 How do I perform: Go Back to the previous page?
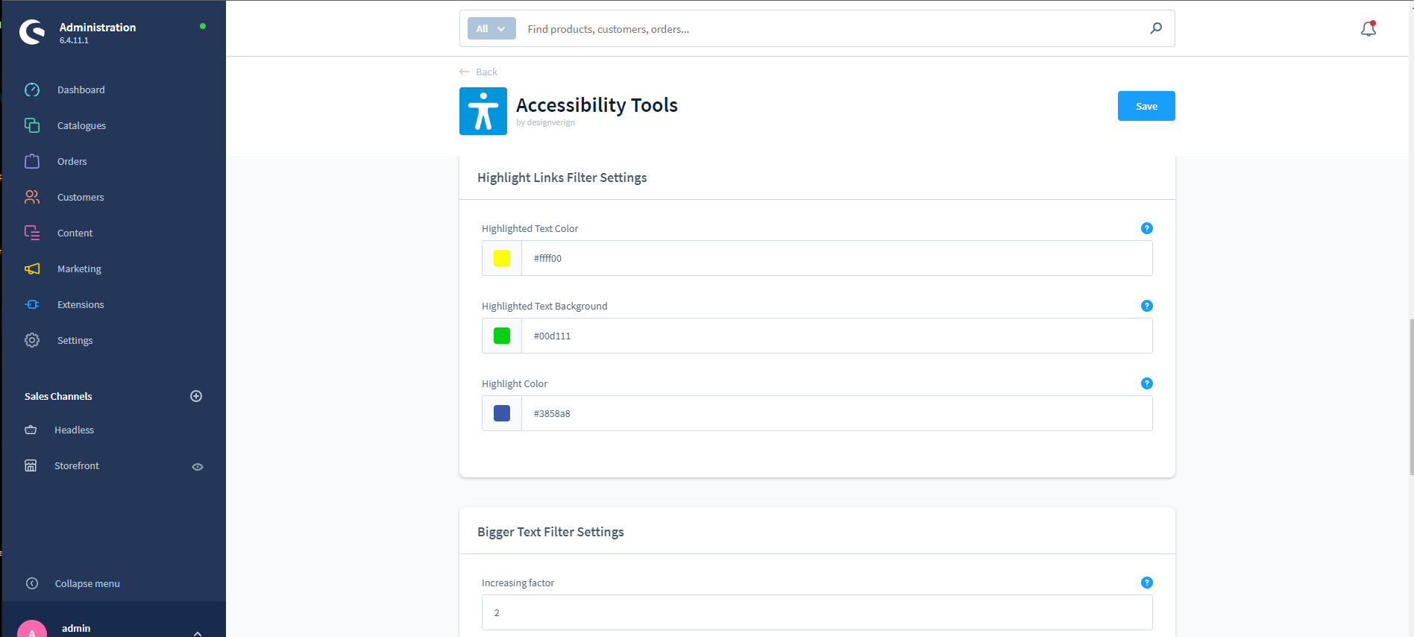pyautogui.click(x=479, y=72)
